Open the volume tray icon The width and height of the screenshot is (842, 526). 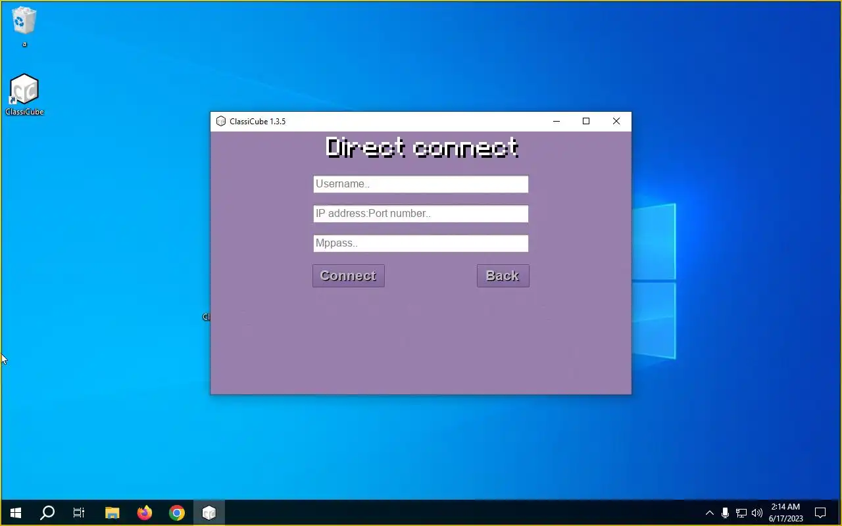pyautogui.click(x=756, y=513)
